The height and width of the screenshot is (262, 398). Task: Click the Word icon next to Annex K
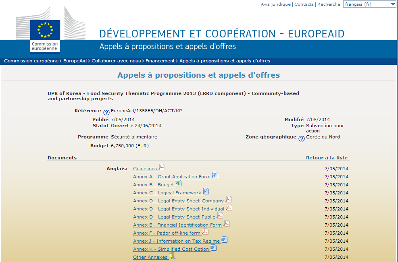tap(214, 248)
